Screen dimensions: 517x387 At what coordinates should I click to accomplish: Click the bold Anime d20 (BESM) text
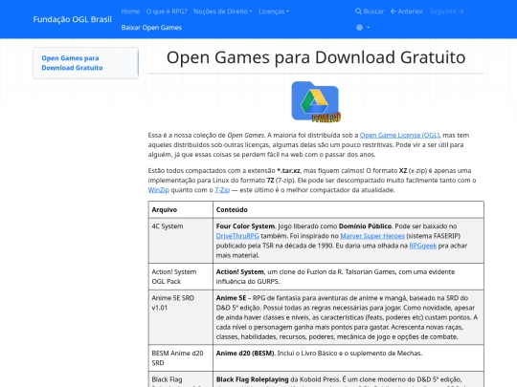[245, 354]
